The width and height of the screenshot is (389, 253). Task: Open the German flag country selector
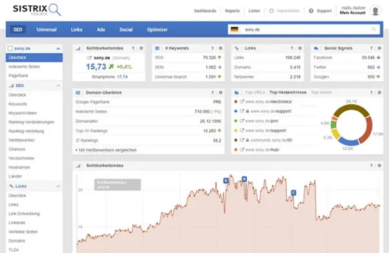tap(235, 29)
